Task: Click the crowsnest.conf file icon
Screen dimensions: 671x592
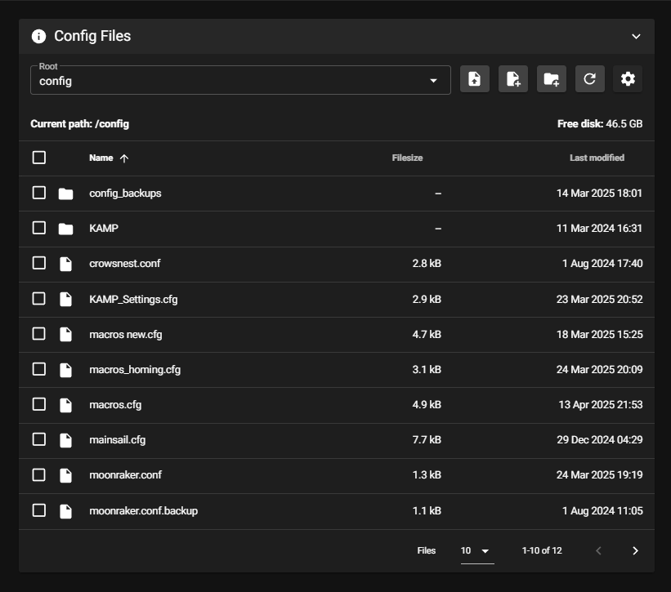Action: (x=65, y=264)
